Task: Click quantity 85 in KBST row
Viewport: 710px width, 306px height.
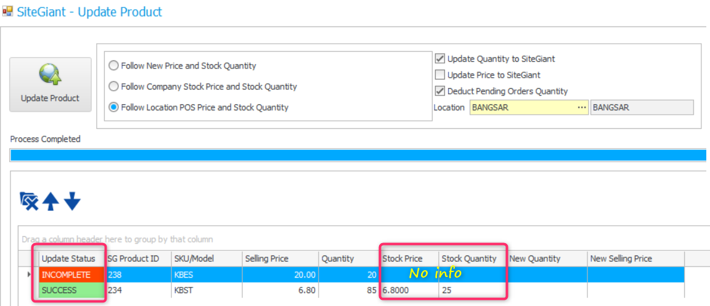Action: click(349, 290)
